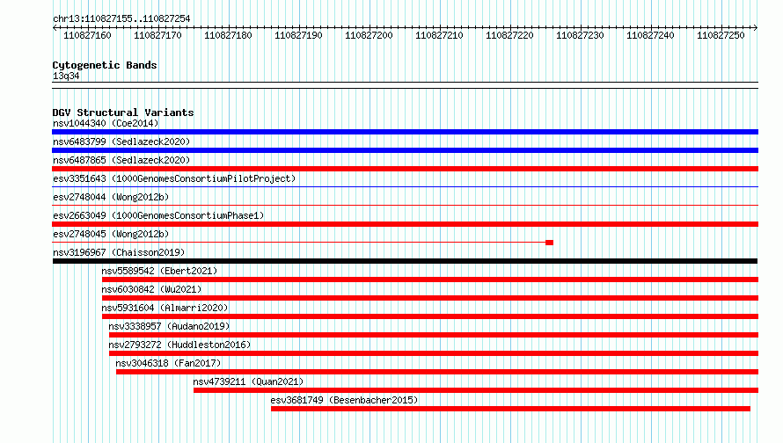Click the red bar for esv3681749
The width and height of the screenshot is (783, 443).
[510, 409]
